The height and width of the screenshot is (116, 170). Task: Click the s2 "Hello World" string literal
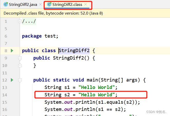click(x=97, y=95)
